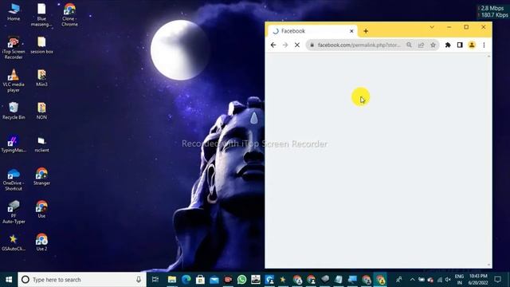Open the Stranger Chrome shortcut
The image size is (510, 287).
pos(41,177)
